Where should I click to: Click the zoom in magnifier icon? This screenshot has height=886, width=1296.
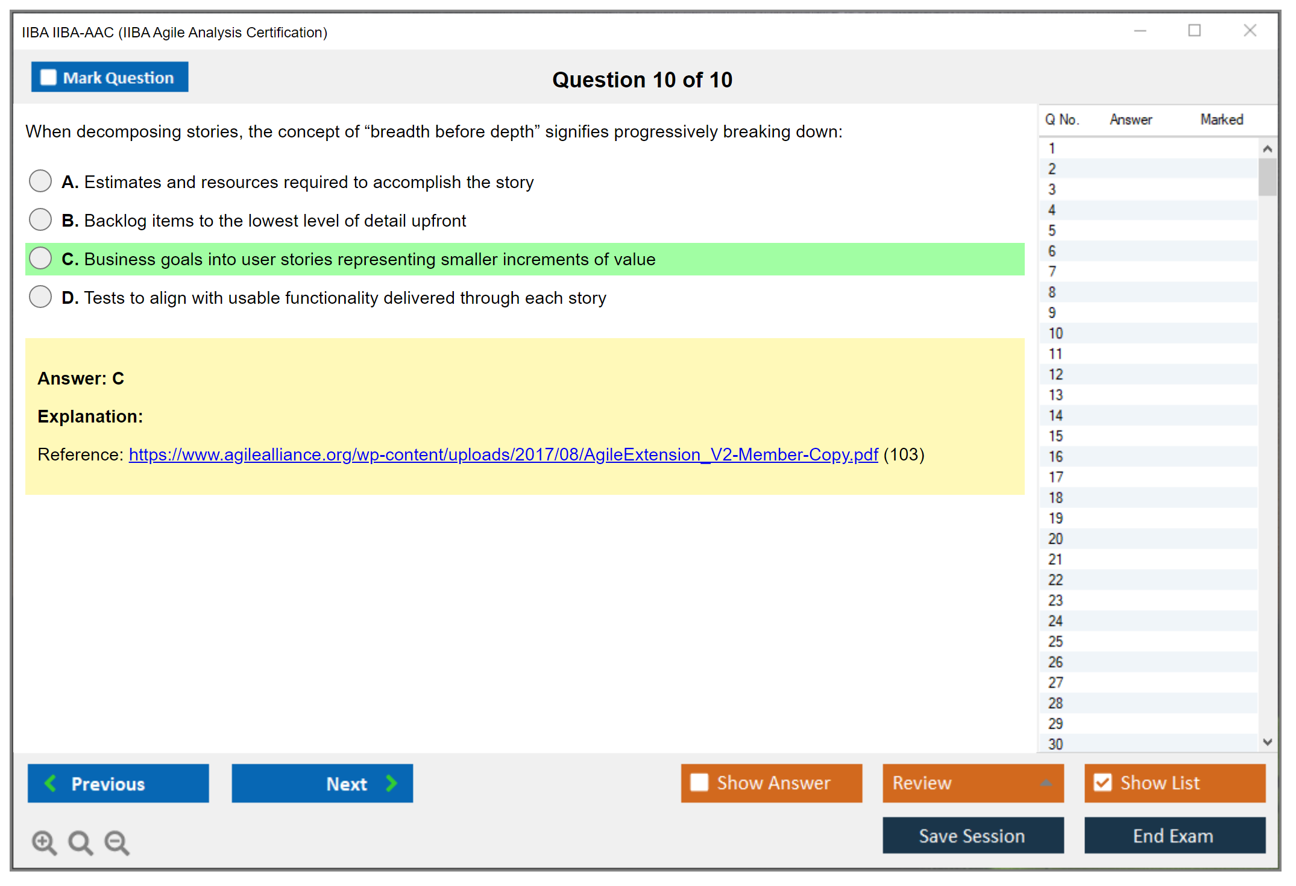tap(43, 842)
